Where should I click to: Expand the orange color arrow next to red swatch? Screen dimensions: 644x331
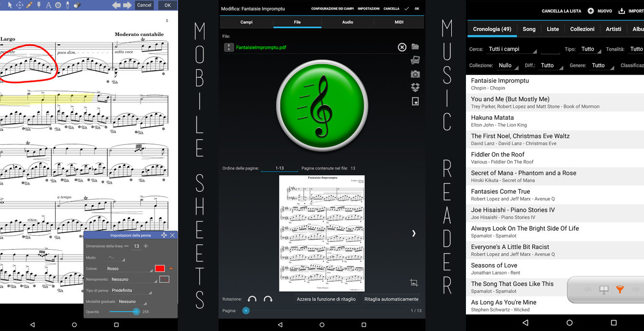coord(171,269)
